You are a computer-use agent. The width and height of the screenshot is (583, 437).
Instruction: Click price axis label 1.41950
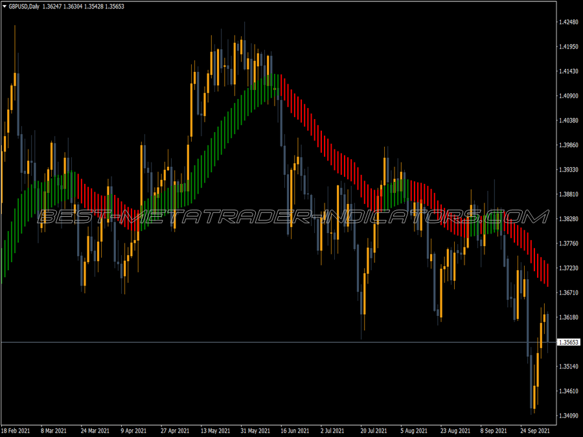pyautogui.click(x=569, y=47)
